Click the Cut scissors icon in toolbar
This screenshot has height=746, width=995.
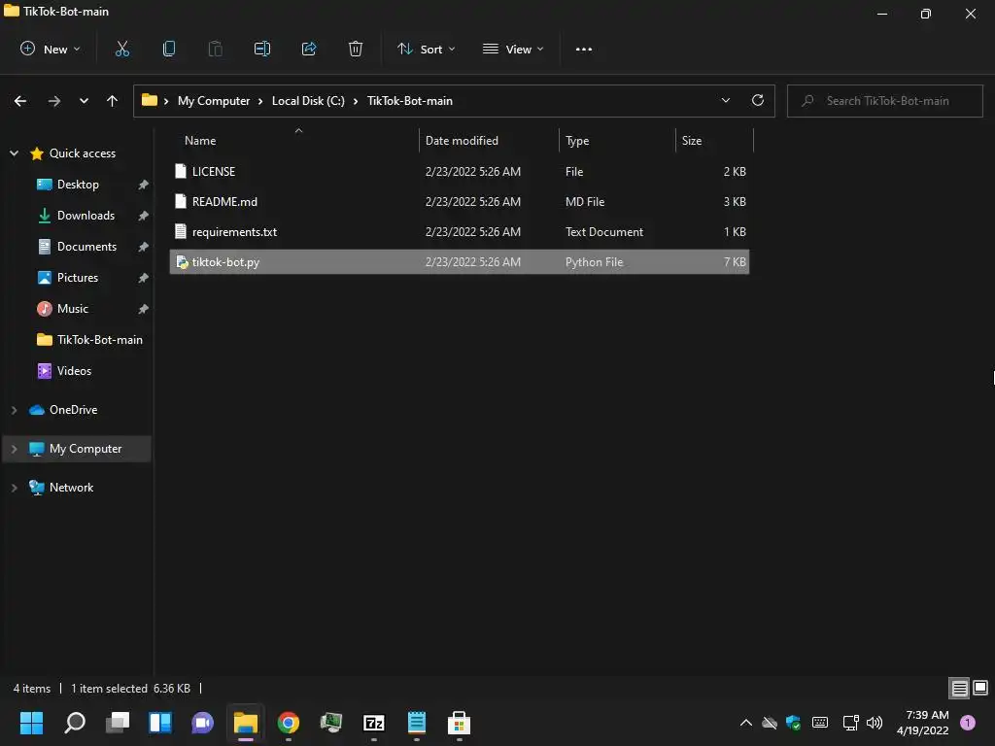[122, 49]
